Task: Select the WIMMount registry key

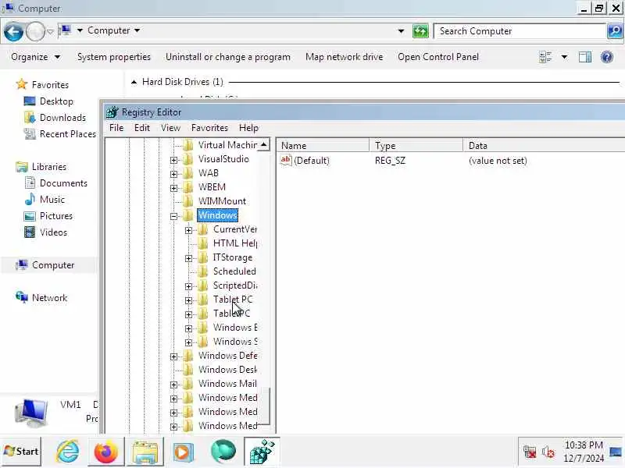Action: click(x=222, y=201)
